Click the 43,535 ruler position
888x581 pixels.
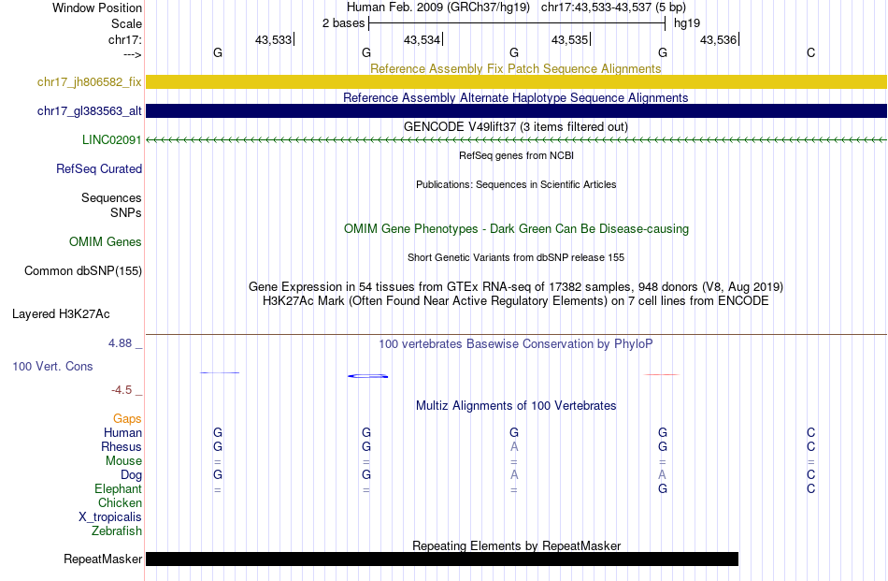click(570, 39)
